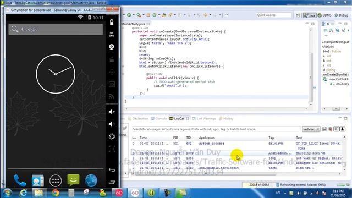
Task: Open the Messaging app on emulator
Action: [x=73, y=180]
